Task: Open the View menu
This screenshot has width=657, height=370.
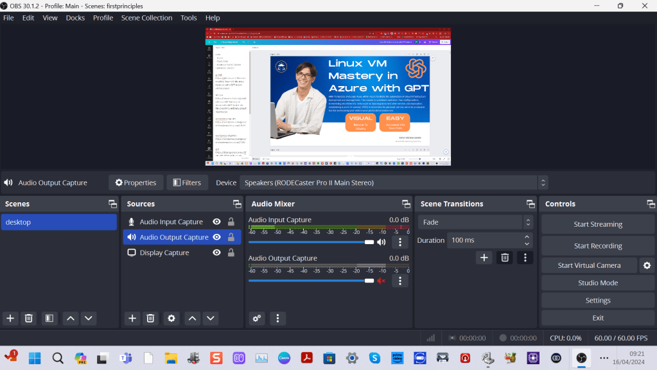Action: point(50,17)
